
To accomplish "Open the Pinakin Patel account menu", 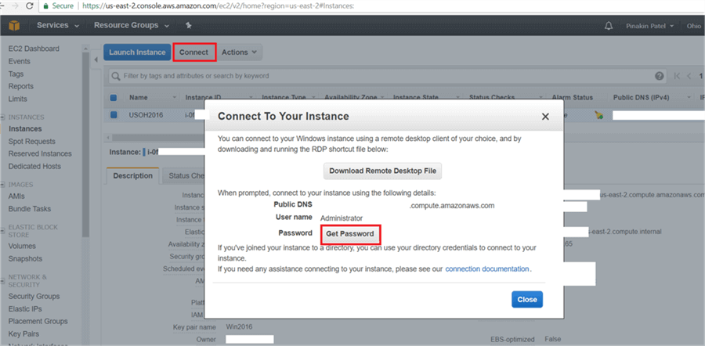I will (x=649, y=26).
